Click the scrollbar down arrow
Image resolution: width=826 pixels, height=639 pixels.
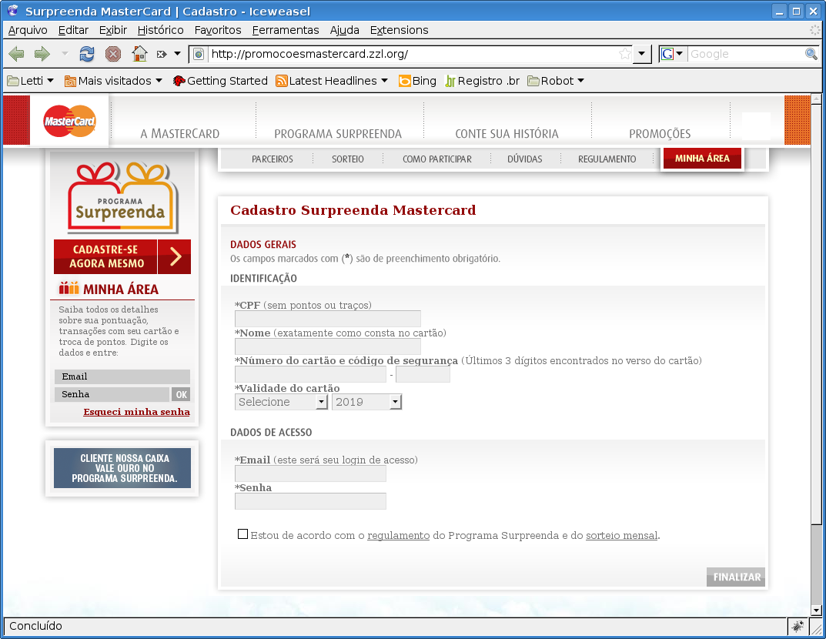816,611
